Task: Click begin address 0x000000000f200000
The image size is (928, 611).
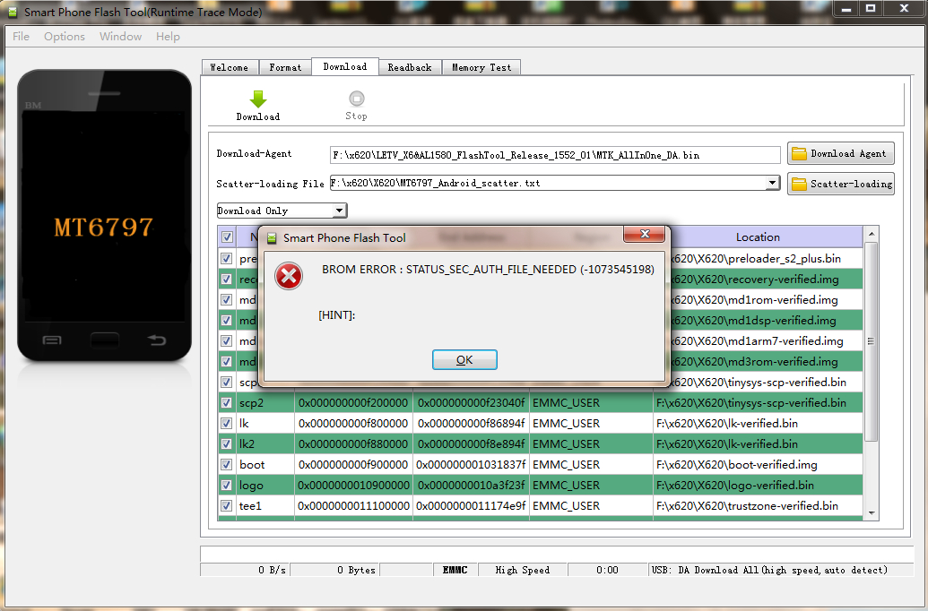Action: click(353, 403)
